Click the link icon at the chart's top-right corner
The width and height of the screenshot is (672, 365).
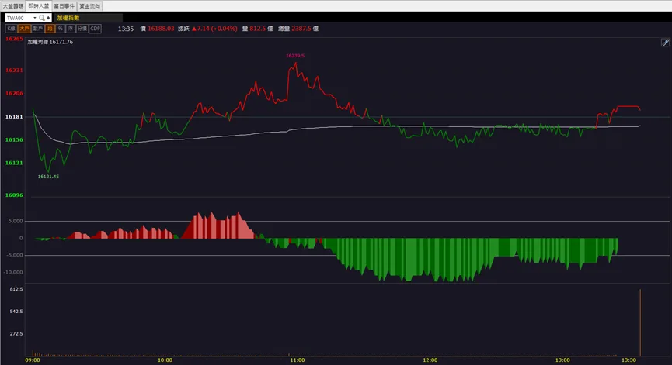click(665, 43)
